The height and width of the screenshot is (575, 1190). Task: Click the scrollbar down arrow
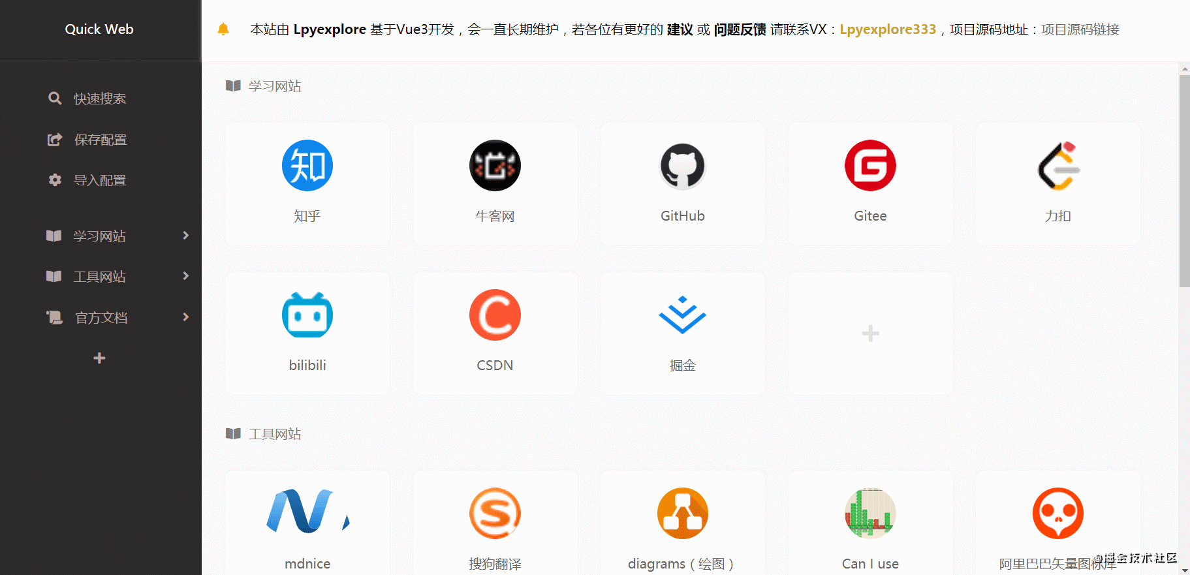point(1184,570)
